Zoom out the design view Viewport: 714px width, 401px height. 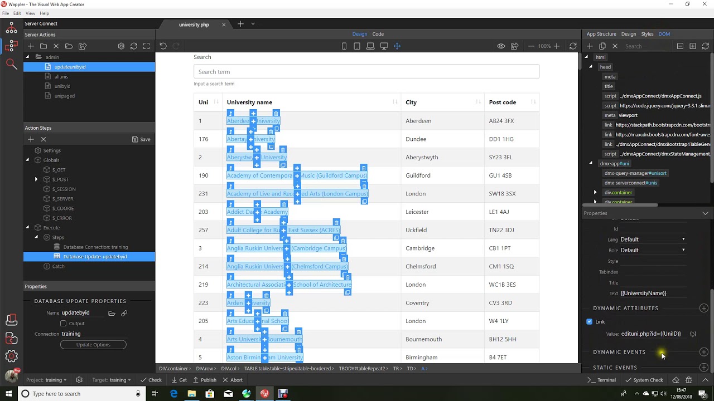[531, 46]
